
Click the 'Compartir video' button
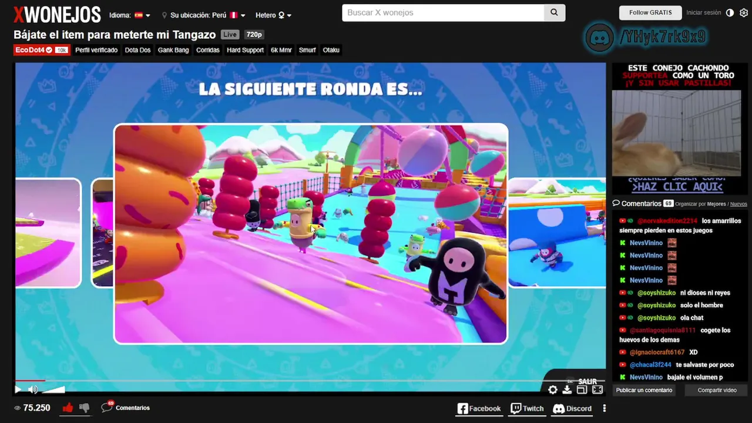click(x=717, y=390)
